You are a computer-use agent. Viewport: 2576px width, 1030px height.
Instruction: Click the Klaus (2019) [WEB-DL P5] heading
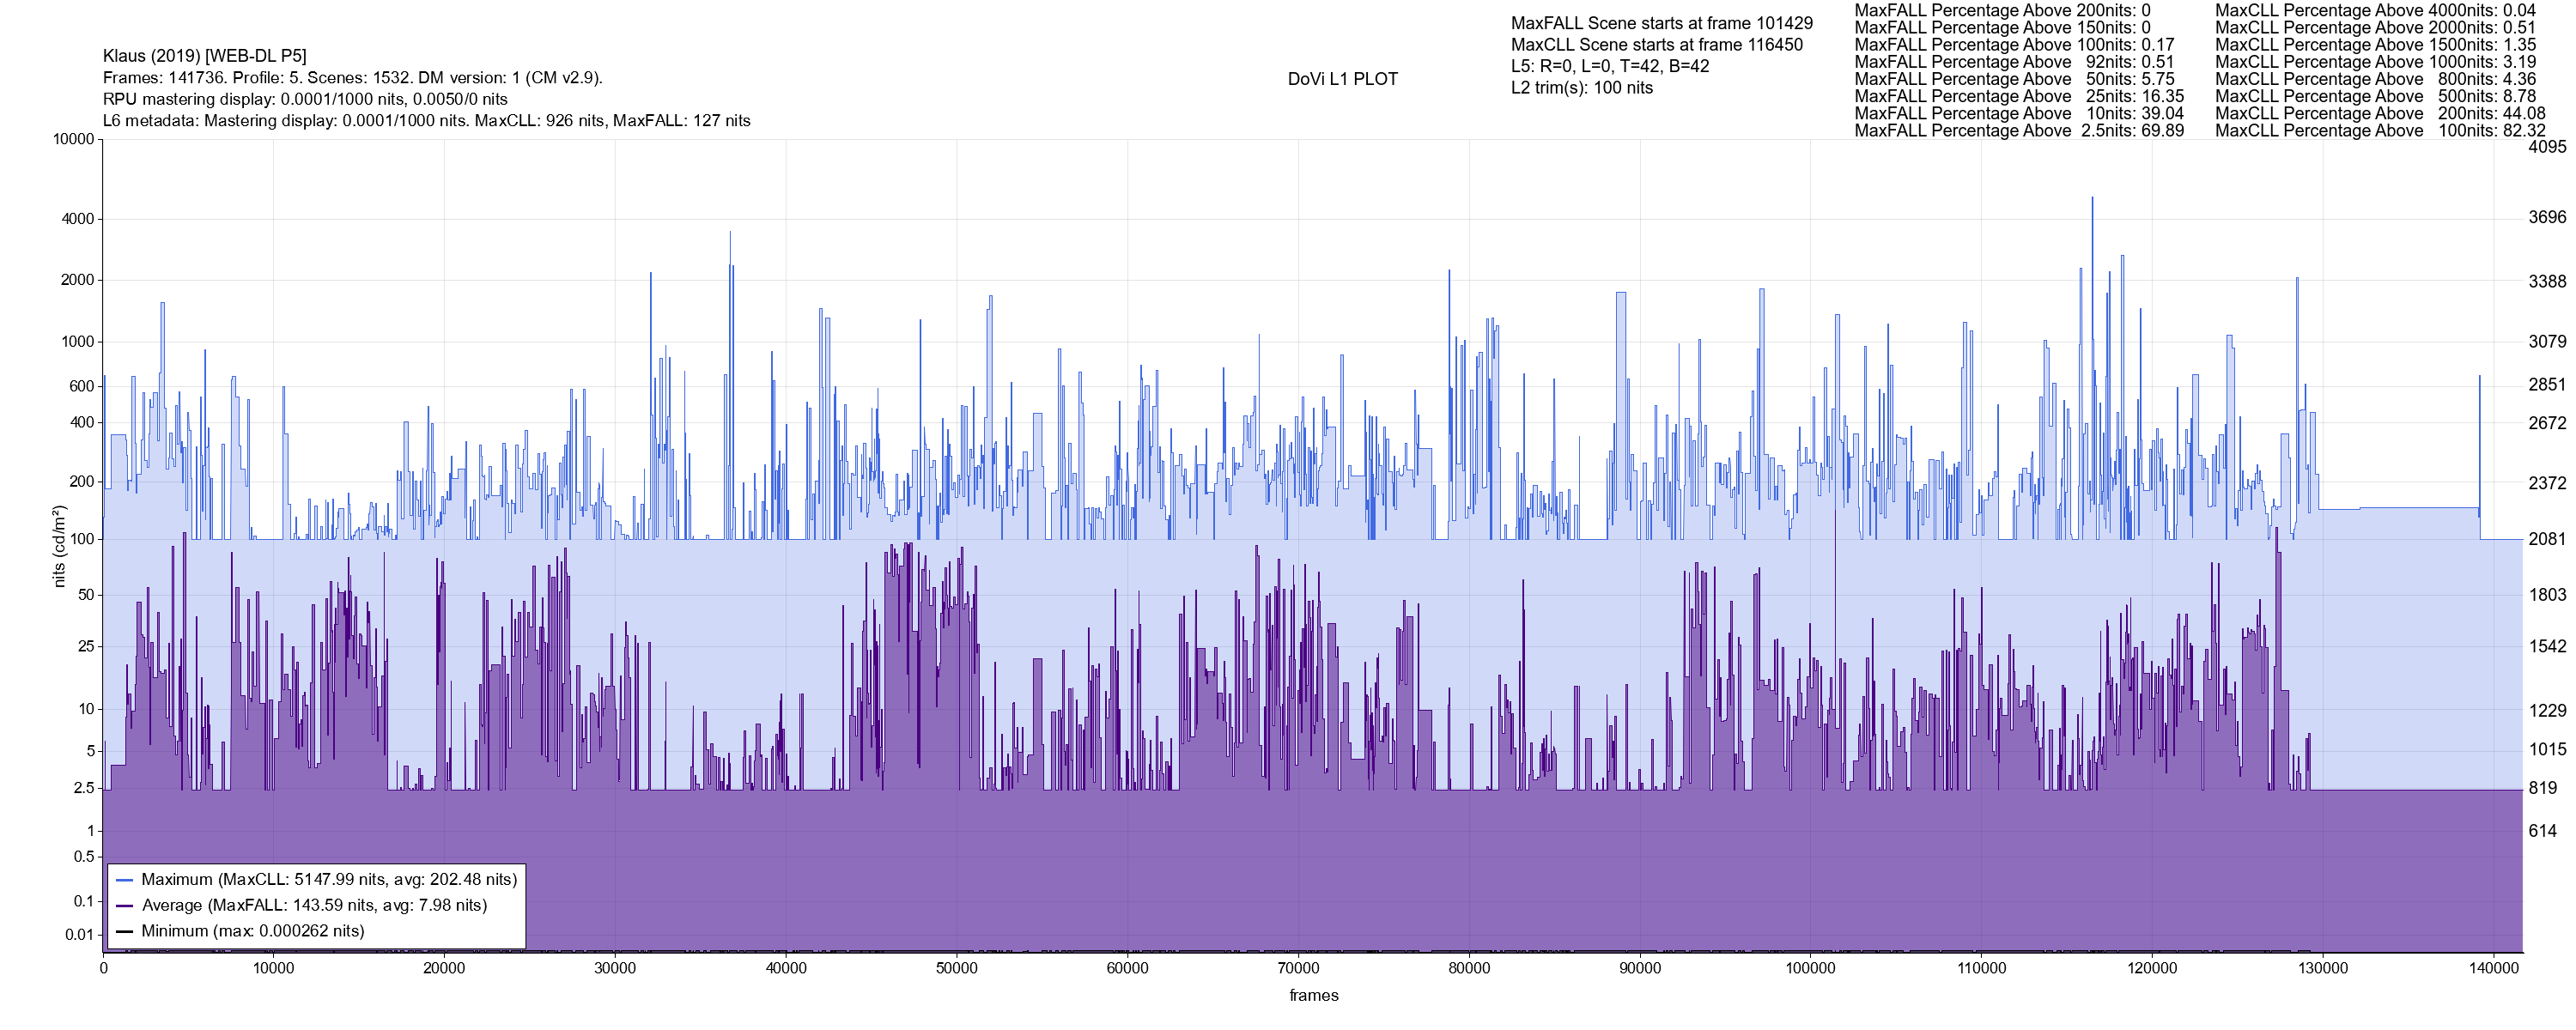(x=205, y=56)
